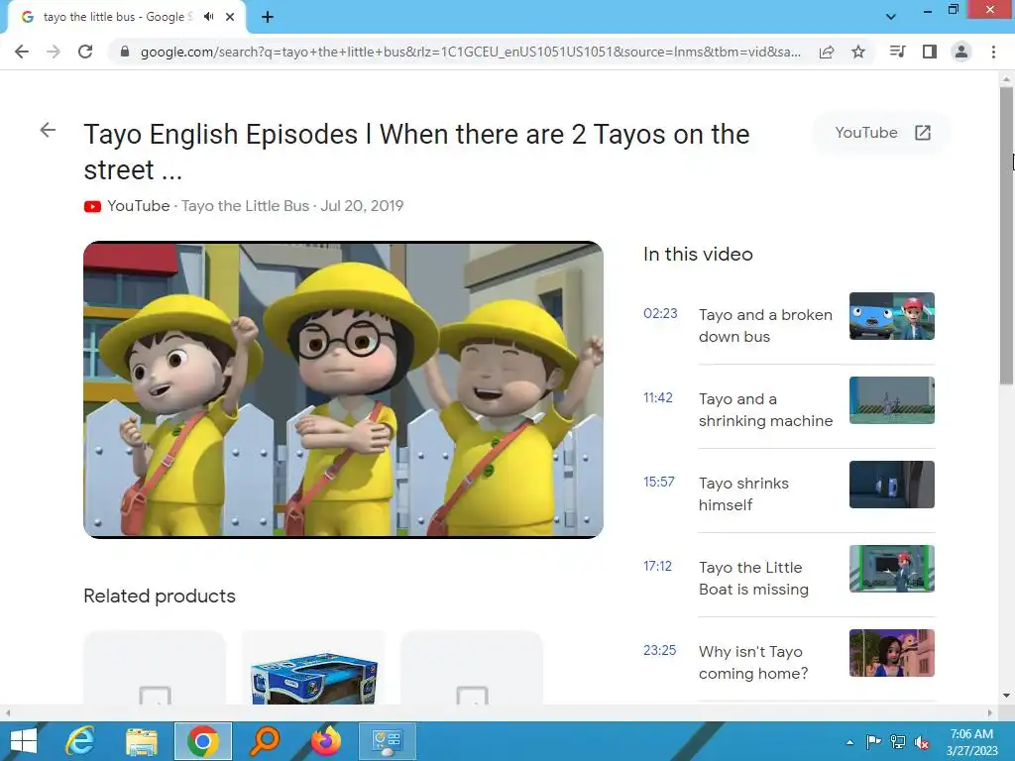Reload the current page
The image size is (1015, 761).
(x=85, y=52)
